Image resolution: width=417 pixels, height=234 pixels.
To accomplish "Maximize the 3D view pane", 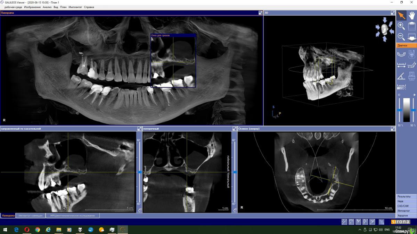I will coord(393,13).
